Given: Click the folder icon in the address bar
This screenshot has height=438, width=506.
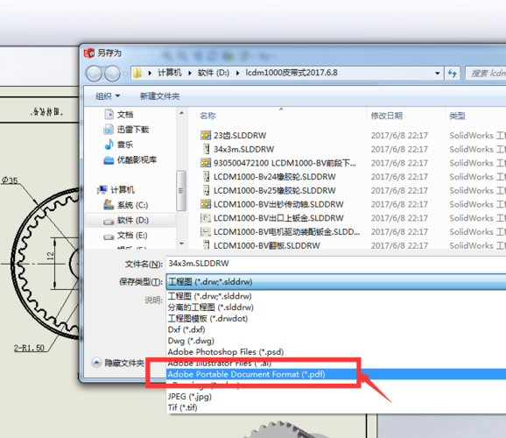Looking at the screenshot, I should point(137,73).
